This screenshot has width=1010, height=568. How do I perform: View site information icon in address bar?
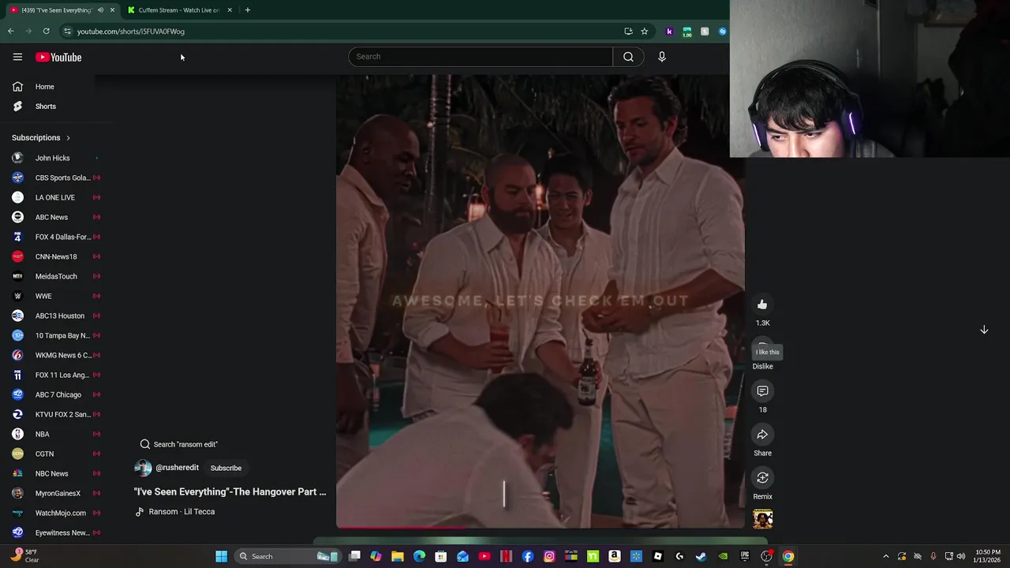point(67,32)
